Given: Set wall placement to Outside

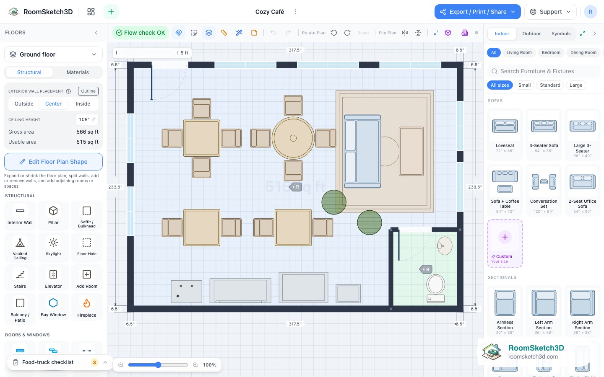Looking at the screenshot, I should (24, 104).
